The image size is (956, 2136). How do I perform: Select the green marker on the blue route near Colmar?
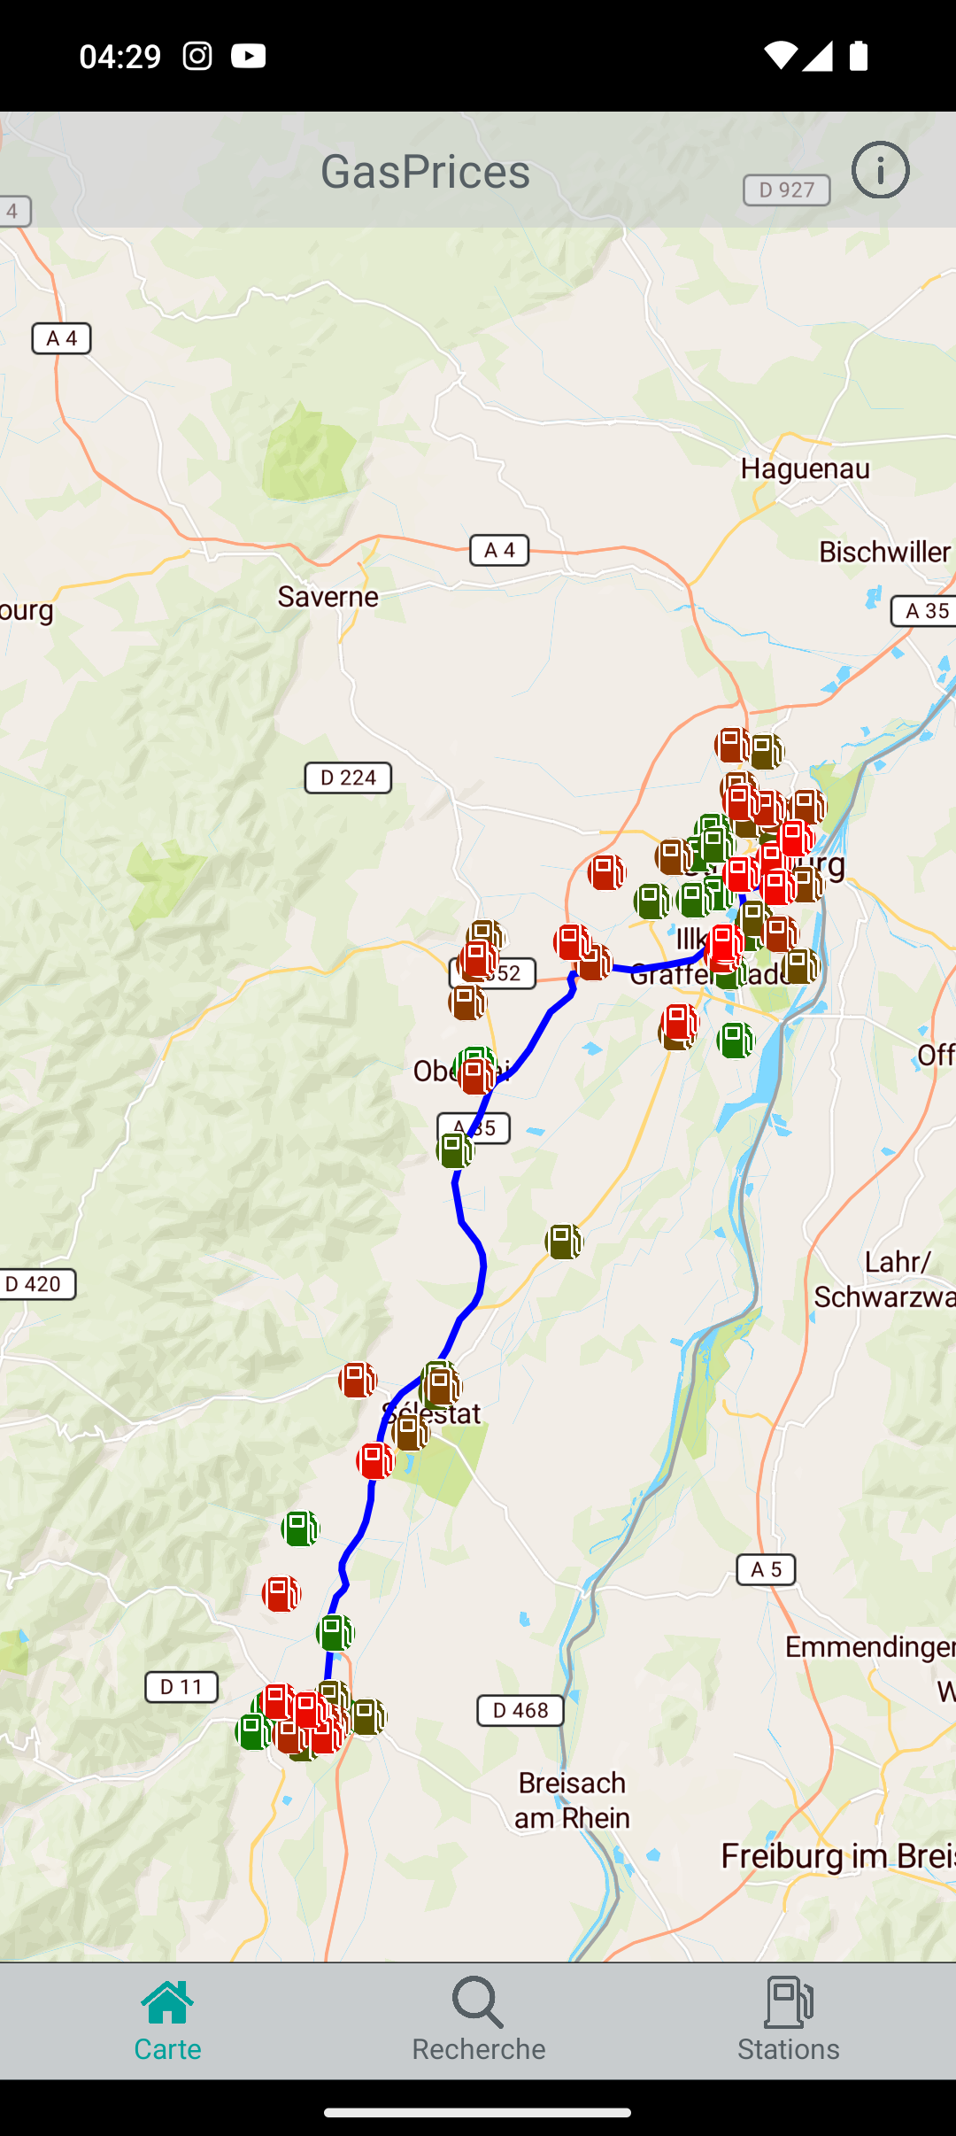pyautogui.click(x=335, y=1632)
